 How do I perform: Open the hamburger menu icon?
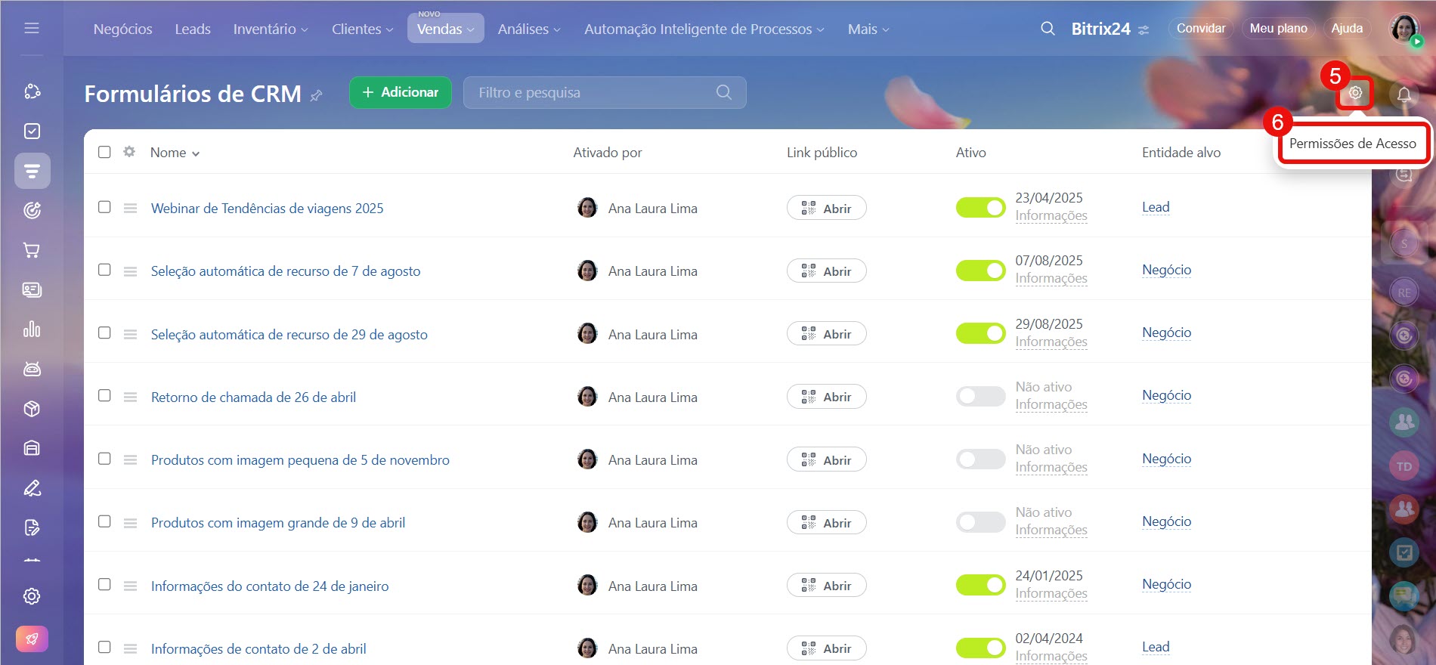(x=32, y=29)
